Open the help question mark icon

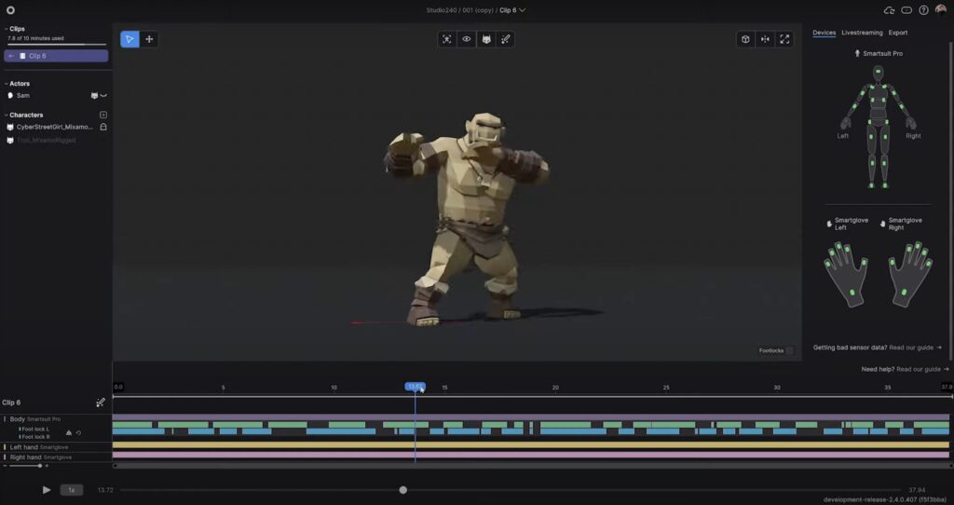[x=923, y=10]
